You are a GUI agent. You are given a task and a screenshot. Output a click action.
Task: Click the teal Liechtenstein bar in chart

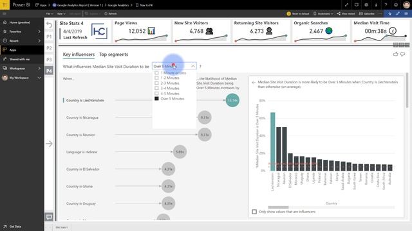tap(273, 142)
